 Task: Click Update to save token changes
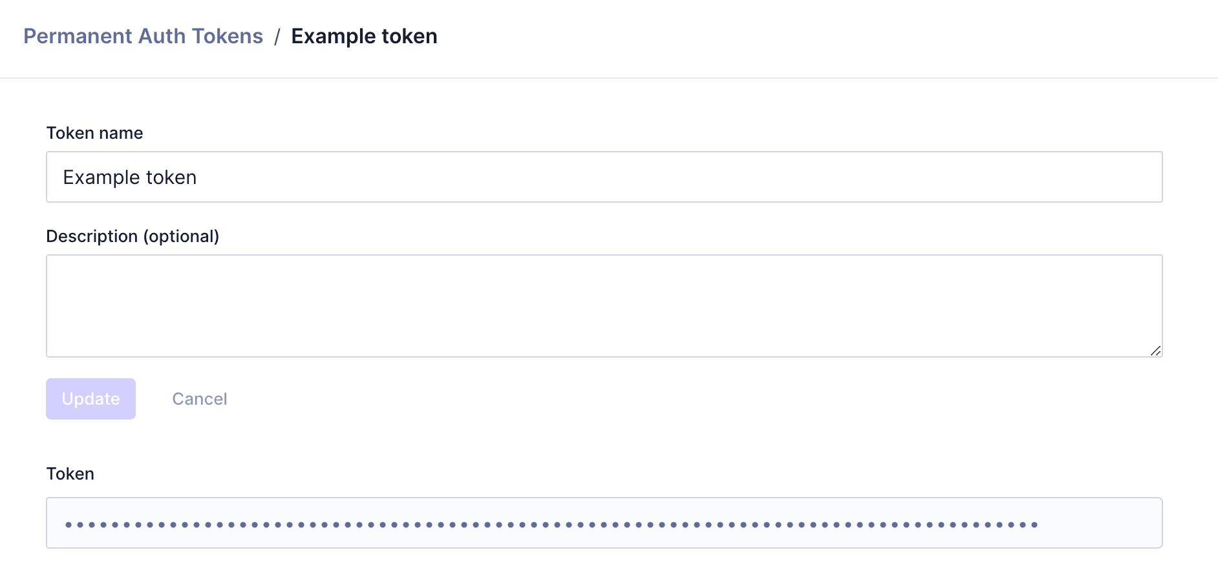tap(91, 399)
